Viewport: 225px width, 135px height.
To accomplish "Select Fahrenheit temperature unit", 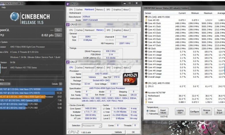I will [x=147, y=114].
